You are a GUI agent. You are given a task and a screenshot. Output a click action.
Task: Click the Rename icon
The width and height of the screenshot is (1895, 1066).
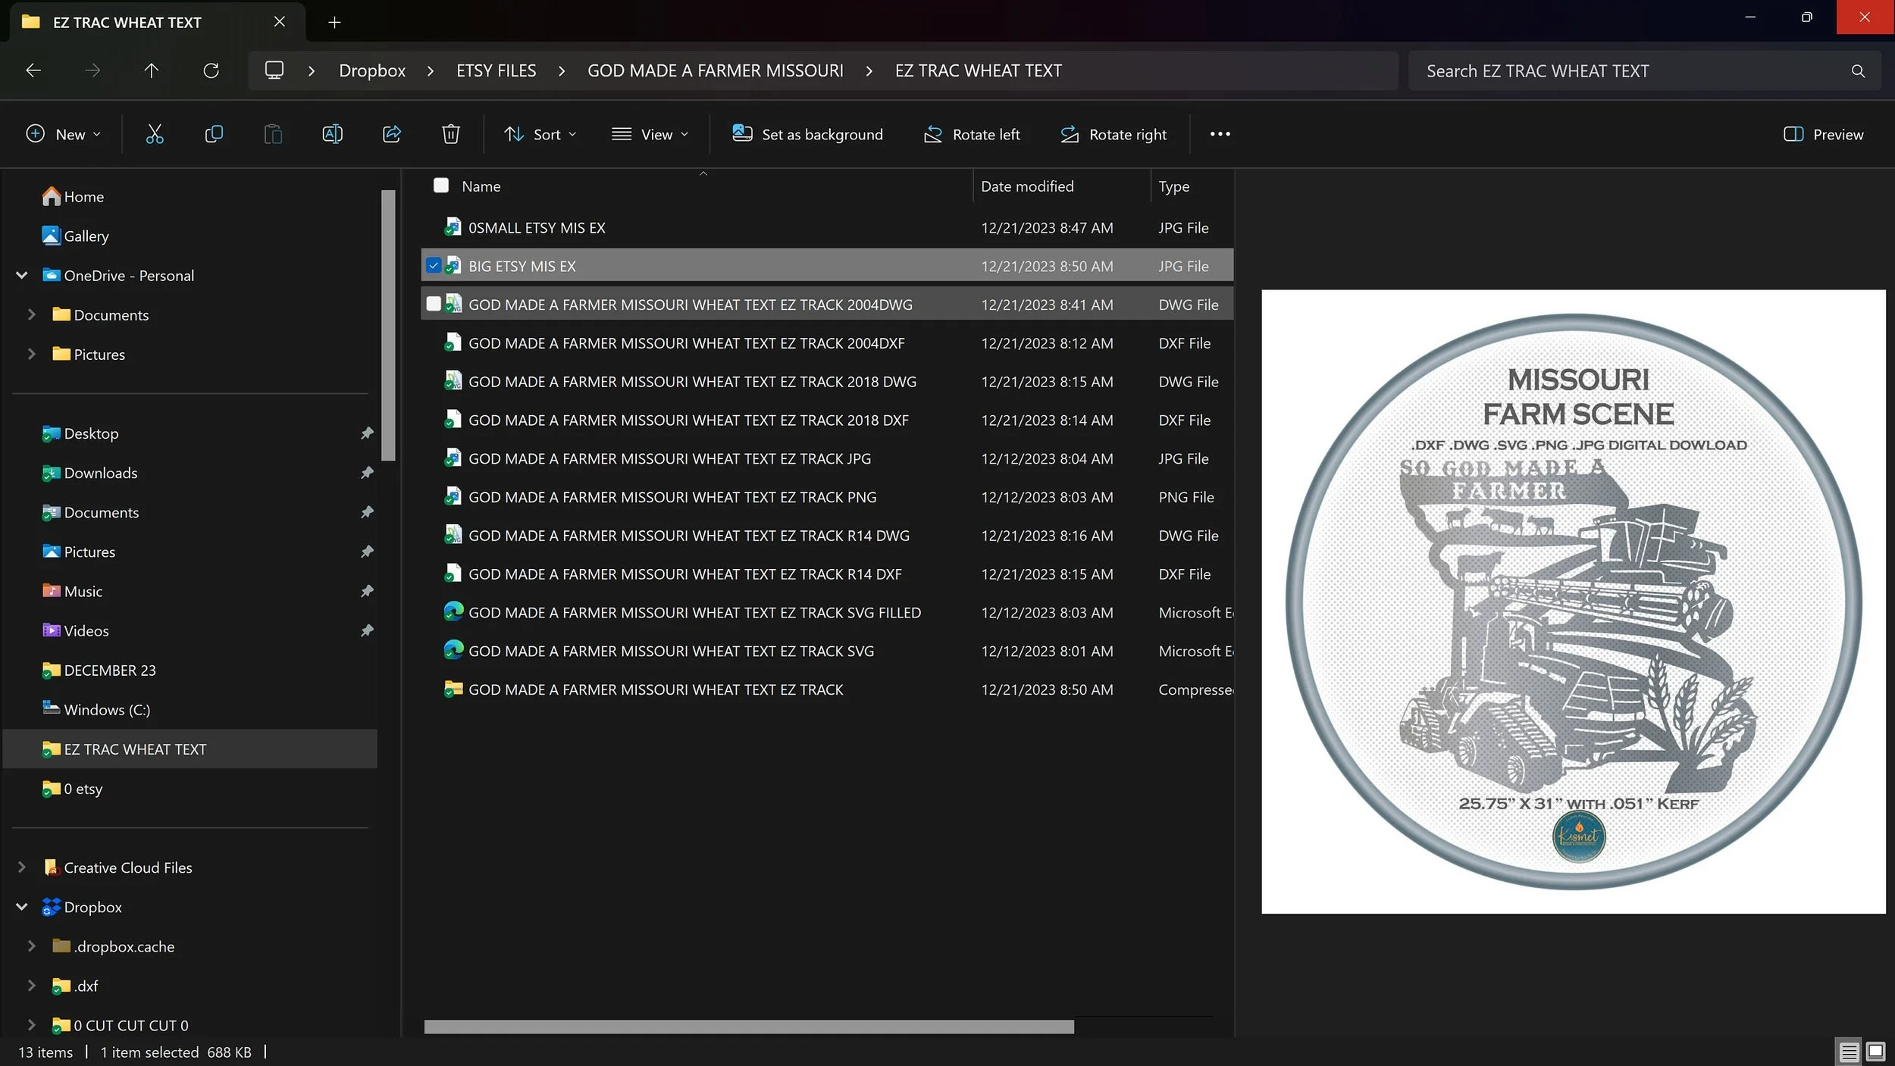click(x=332, y=134)
